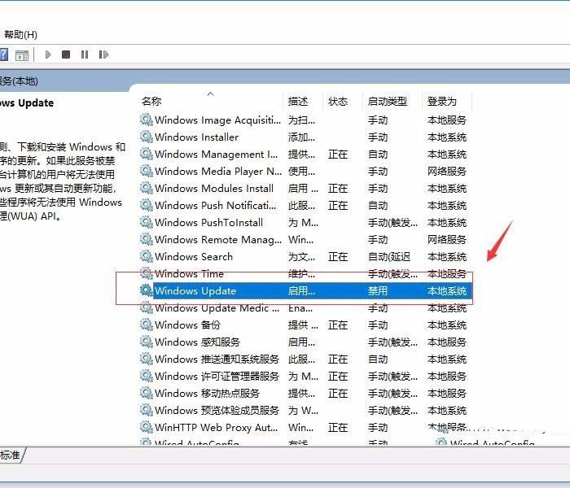Viewport: 570px width, 488px height.
Task: Switch to the 标准 tab
Action: coord(10,455)
